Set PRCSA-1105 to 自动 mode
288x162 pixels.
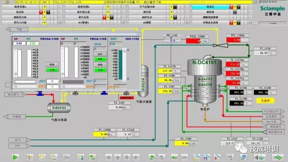pyautogui.click(x=52, y=64)
